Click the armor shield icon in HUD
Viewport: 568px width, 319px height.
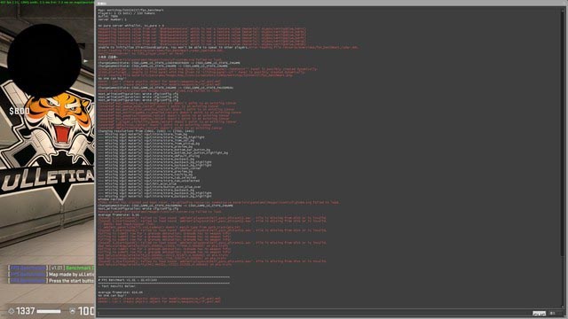pyautogui.click(x=73, y=311)
